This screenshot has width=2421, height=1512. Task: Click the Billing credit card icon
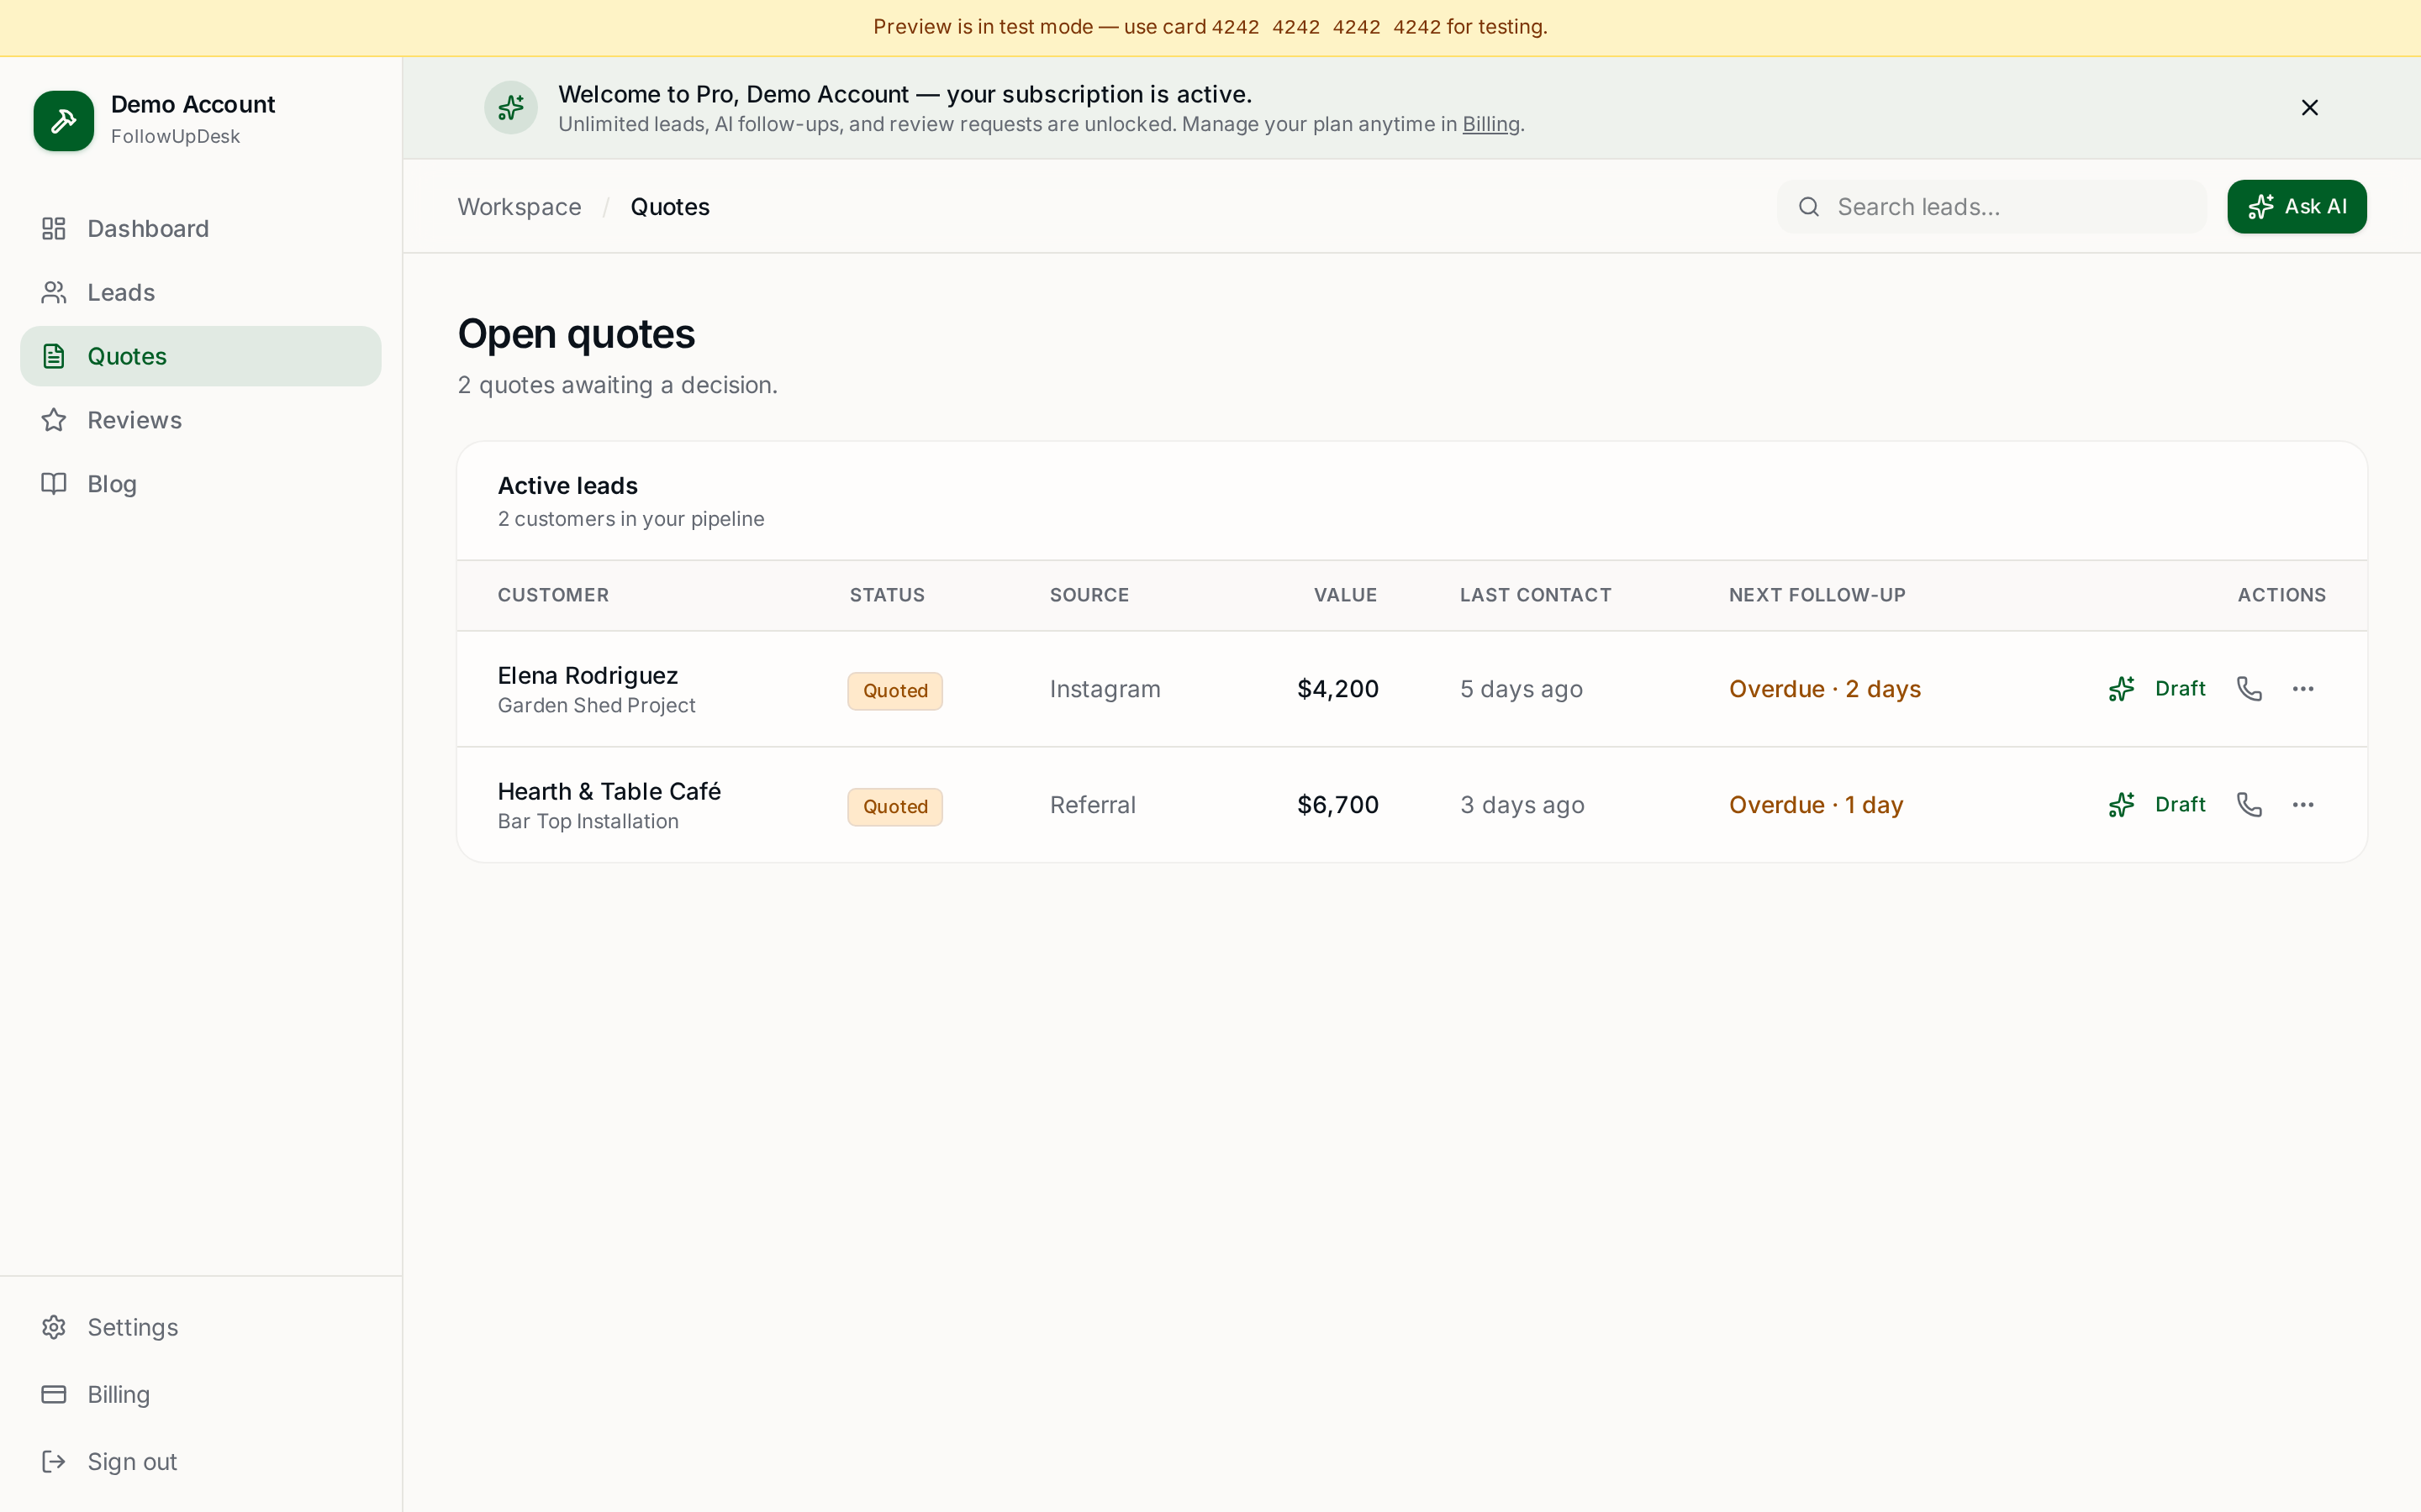pos(54,1394)
